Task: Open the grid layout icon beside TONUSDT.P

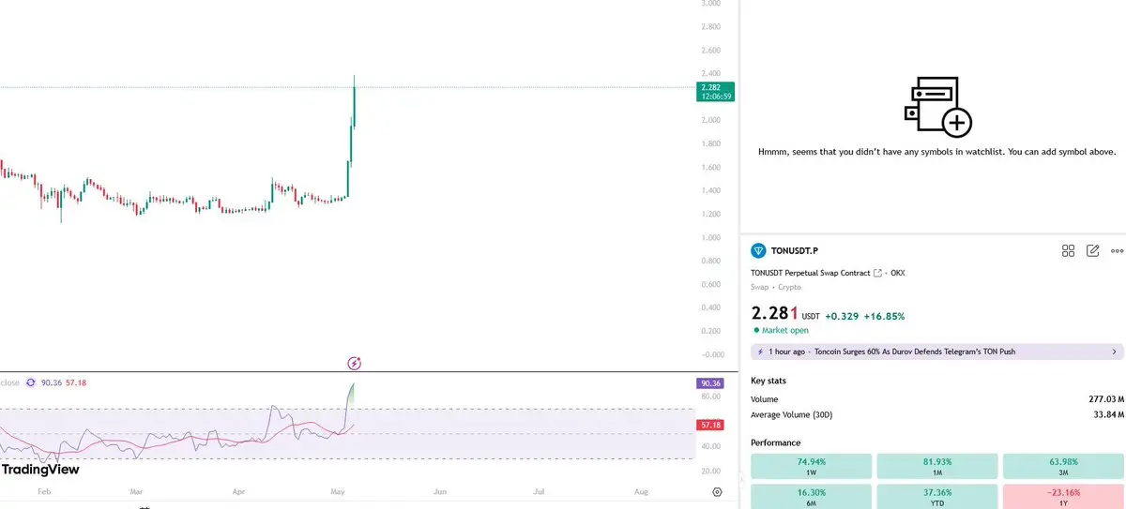Action: click(1068, 250)
